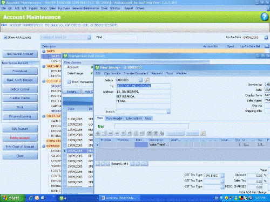This screenshot has width=270, height=202.
Task: Open the Up-To-Date date dropdown
Action: (266, 37)
